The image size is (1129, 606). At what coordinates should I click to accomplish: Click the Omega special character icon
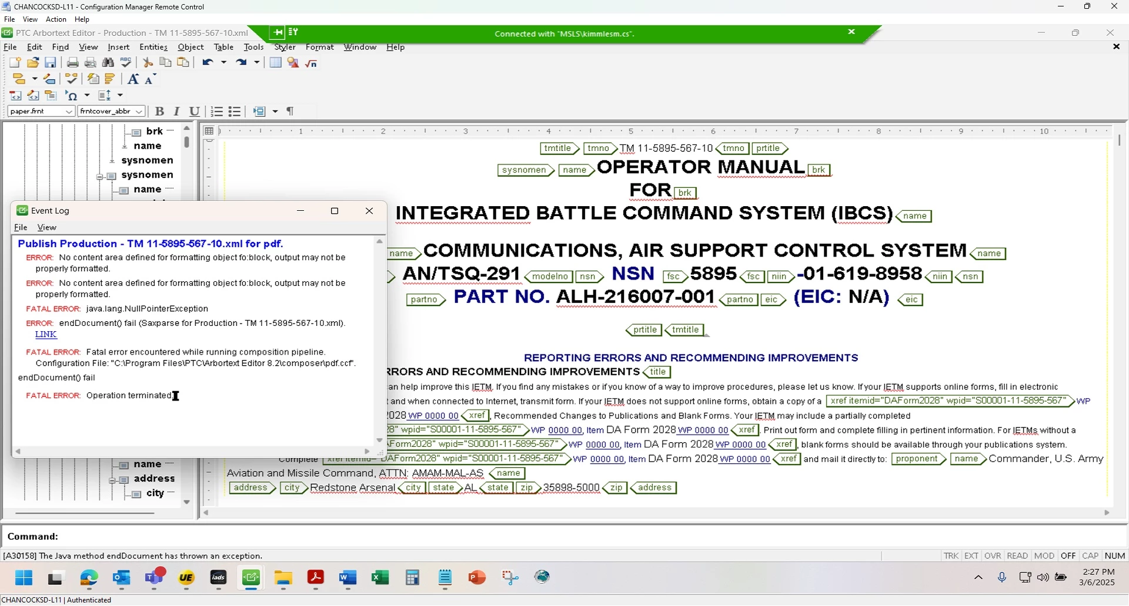[x=72, y=96]
